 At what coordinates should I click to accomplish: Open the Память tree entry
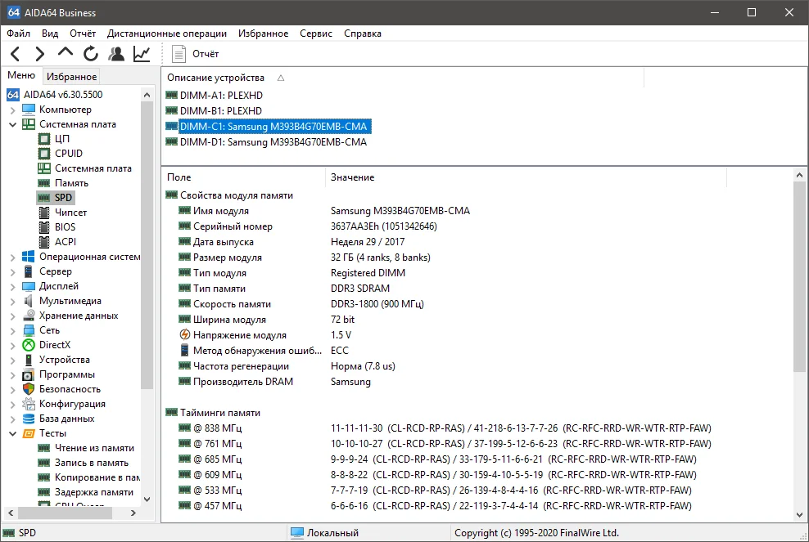point(71,183)
